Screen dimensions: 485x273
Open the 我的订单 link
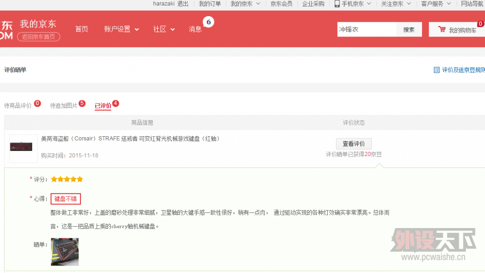[x=210, y=4]
